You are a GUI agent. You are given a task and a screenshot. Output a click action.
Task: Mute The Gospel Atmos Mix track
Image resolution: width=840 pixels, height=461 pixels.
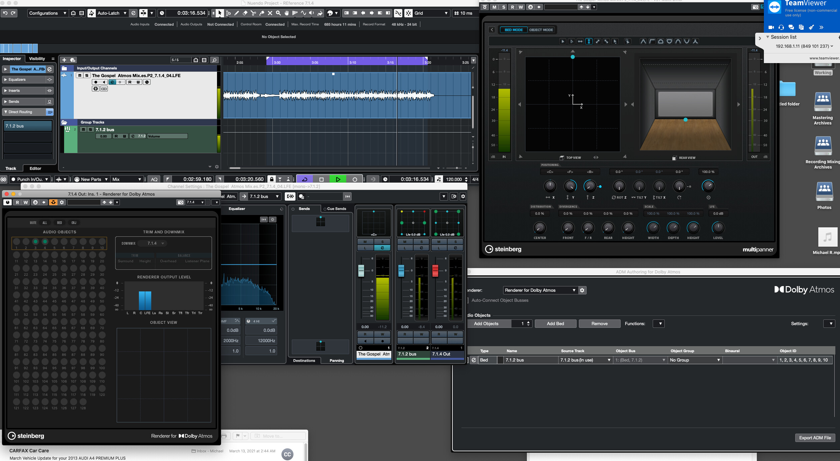click(79, 75)
